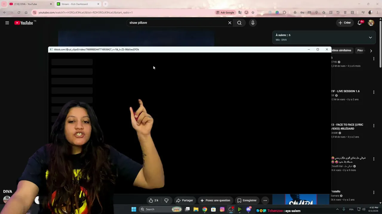Click the Windows taskbar Search box
This screenshot has height=214, width=382.
161,209
